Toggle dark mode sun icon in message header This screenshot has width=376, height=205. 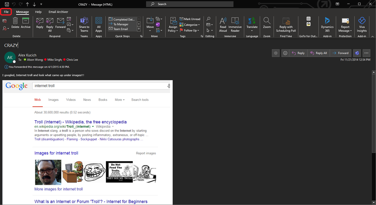click(x=276, y=53)
